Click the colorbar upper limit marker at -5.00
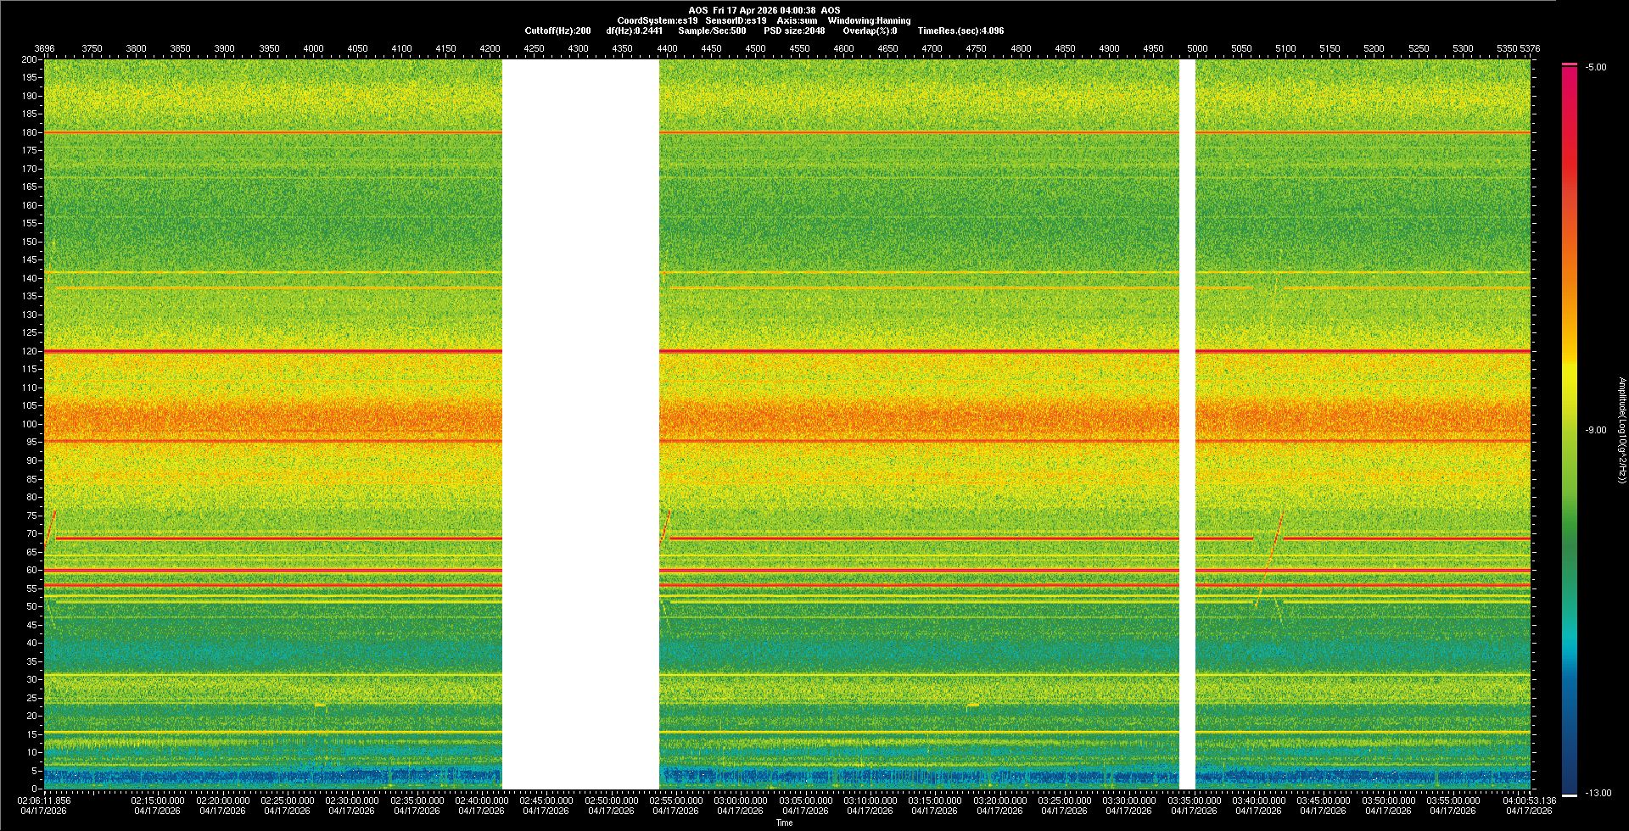 pyautogui.click(x=1569, y=64)
